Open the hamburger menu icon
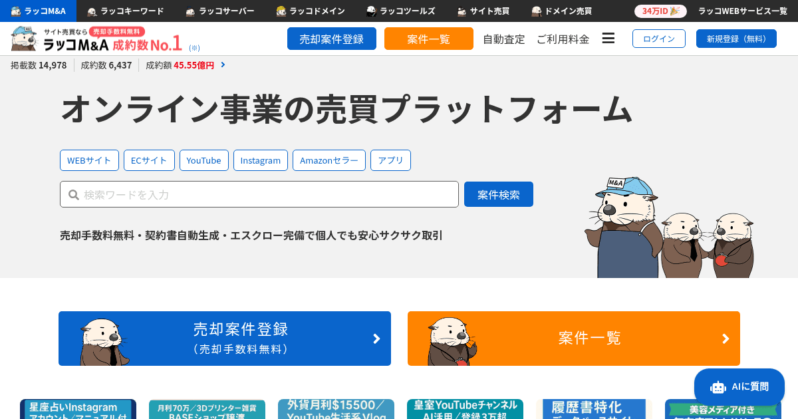This screenshot has width=798, height=419. (x=608, y=39)
